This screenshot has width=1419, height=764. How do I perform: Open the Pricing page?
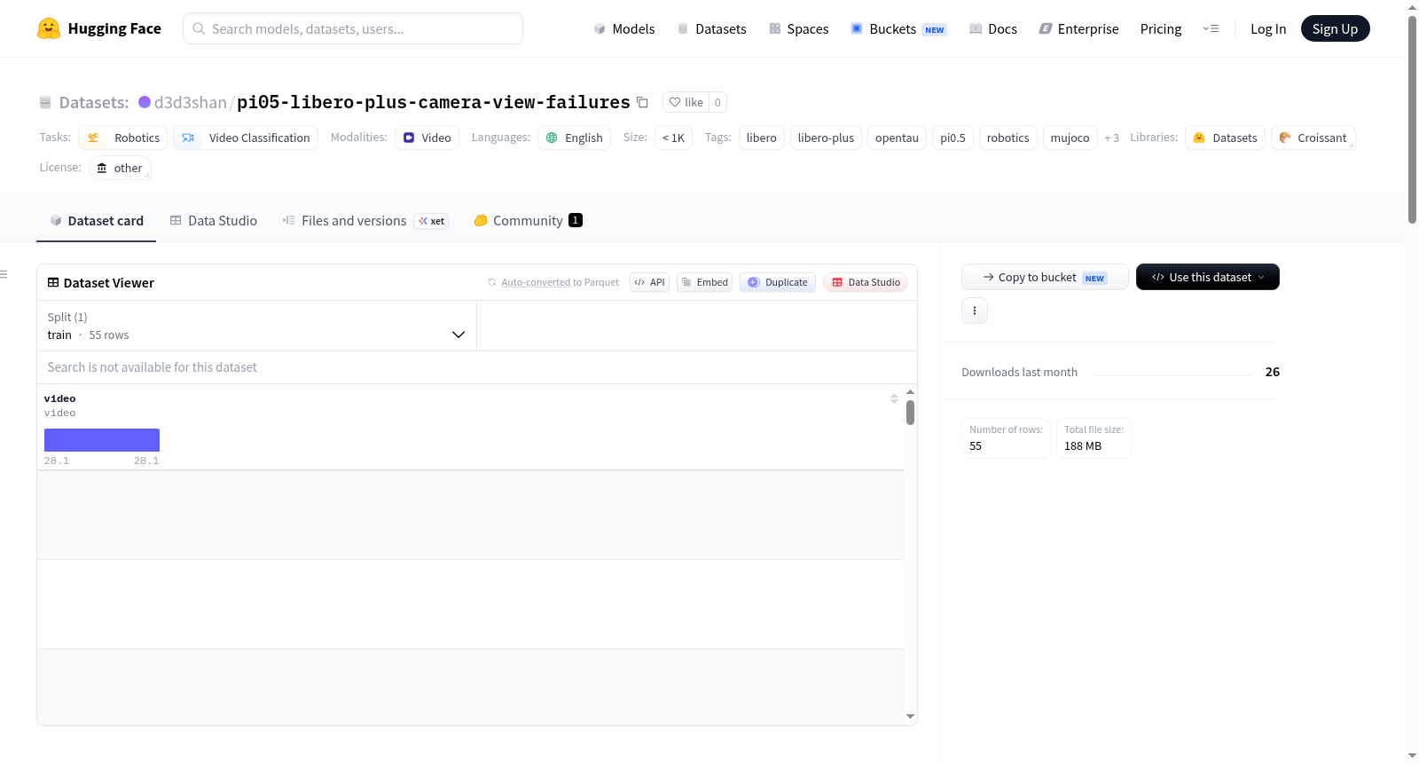click(x=1161, y=28)
